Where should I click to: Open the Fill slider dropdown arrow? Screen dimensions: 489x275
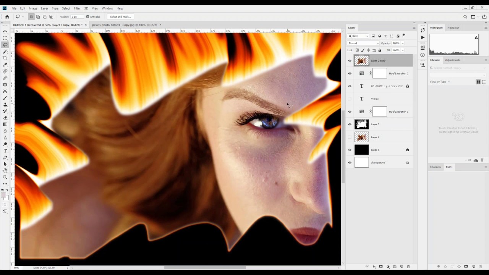click(x=402, y=50)
